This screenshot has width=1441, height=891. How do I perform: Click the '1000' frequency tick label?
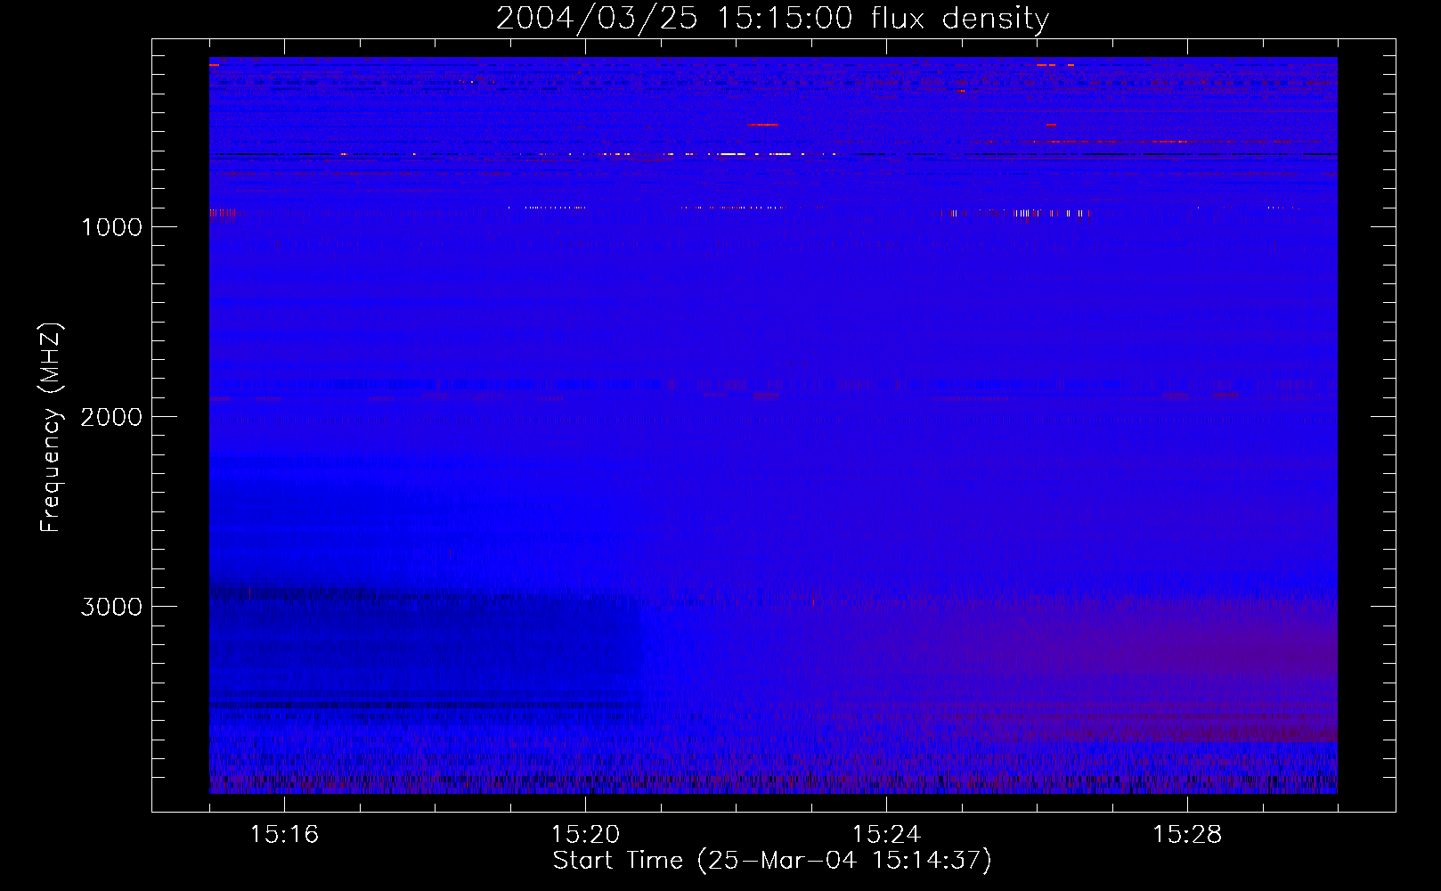(111, 227)
